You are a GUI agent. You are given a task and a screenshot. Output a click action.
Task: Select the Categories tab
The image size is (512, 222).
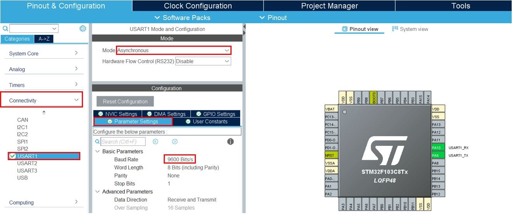point(17,39)
